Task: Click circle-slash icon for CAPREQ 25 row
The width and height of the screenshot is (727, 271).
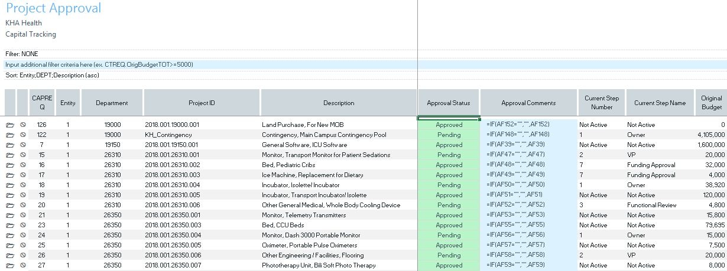Action: click(x=23, y=246)
